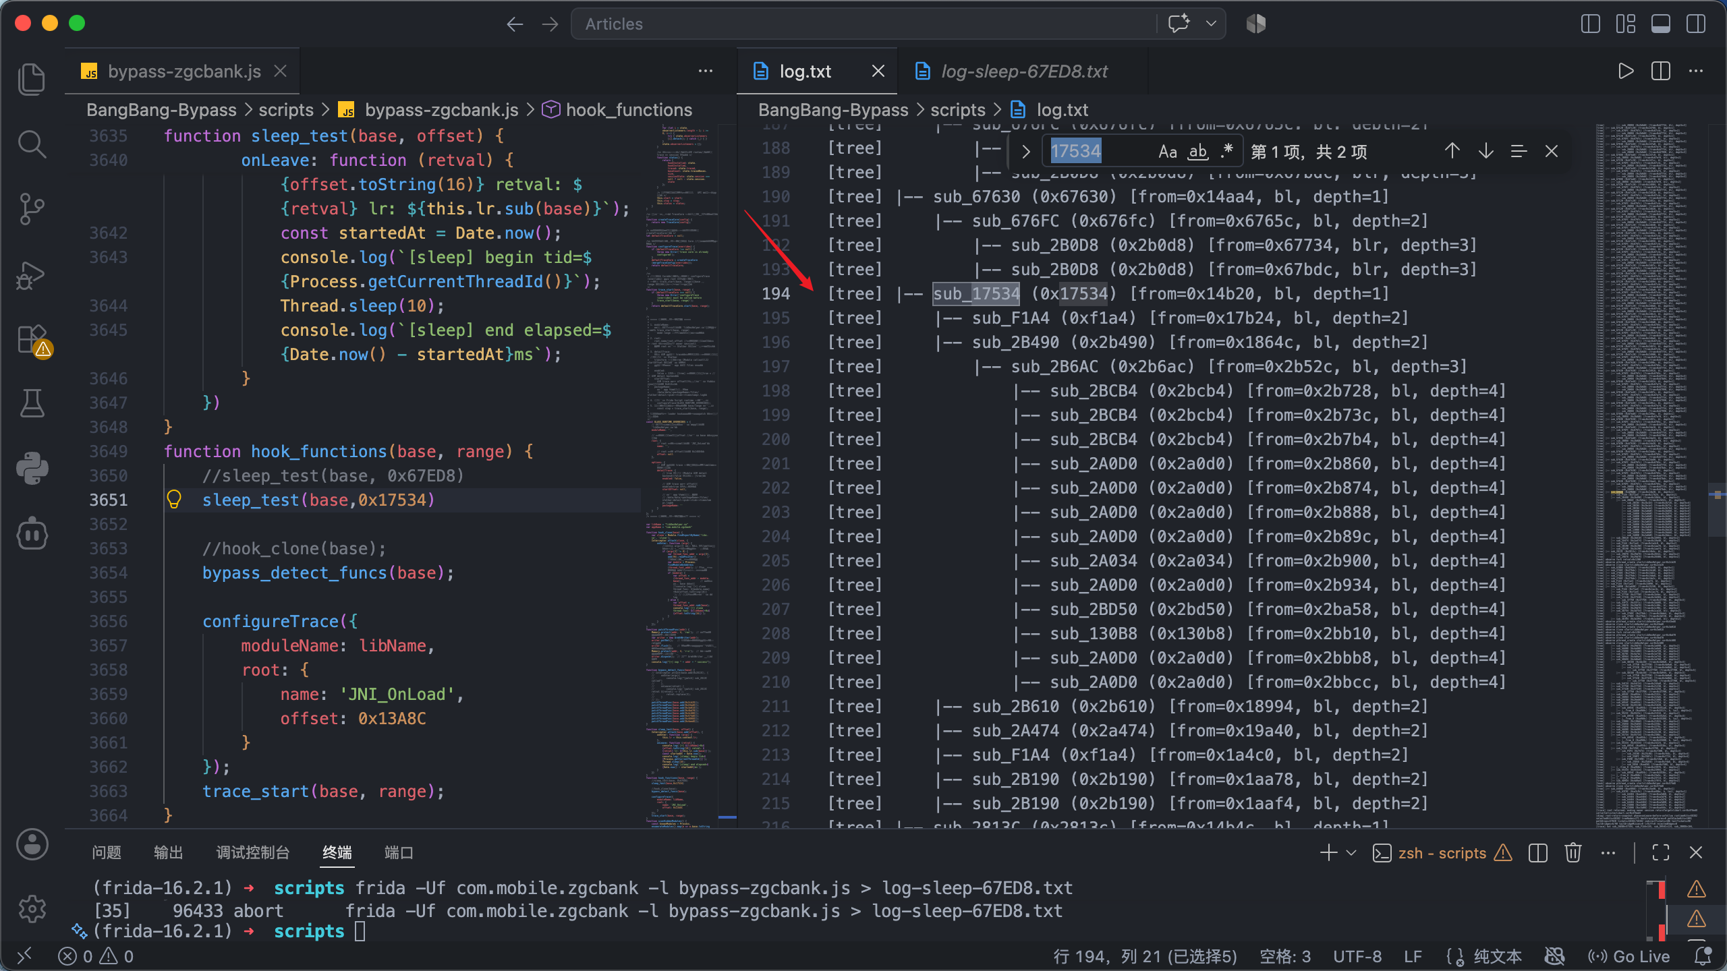Change encoding via UTF-8 status item
The image size is (1727, 971).
[1357, 956]
